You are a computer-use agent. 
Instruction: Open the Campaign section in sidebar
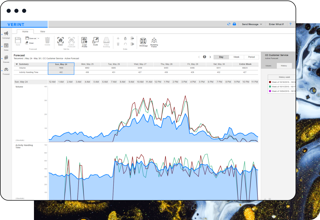[6, 34]
